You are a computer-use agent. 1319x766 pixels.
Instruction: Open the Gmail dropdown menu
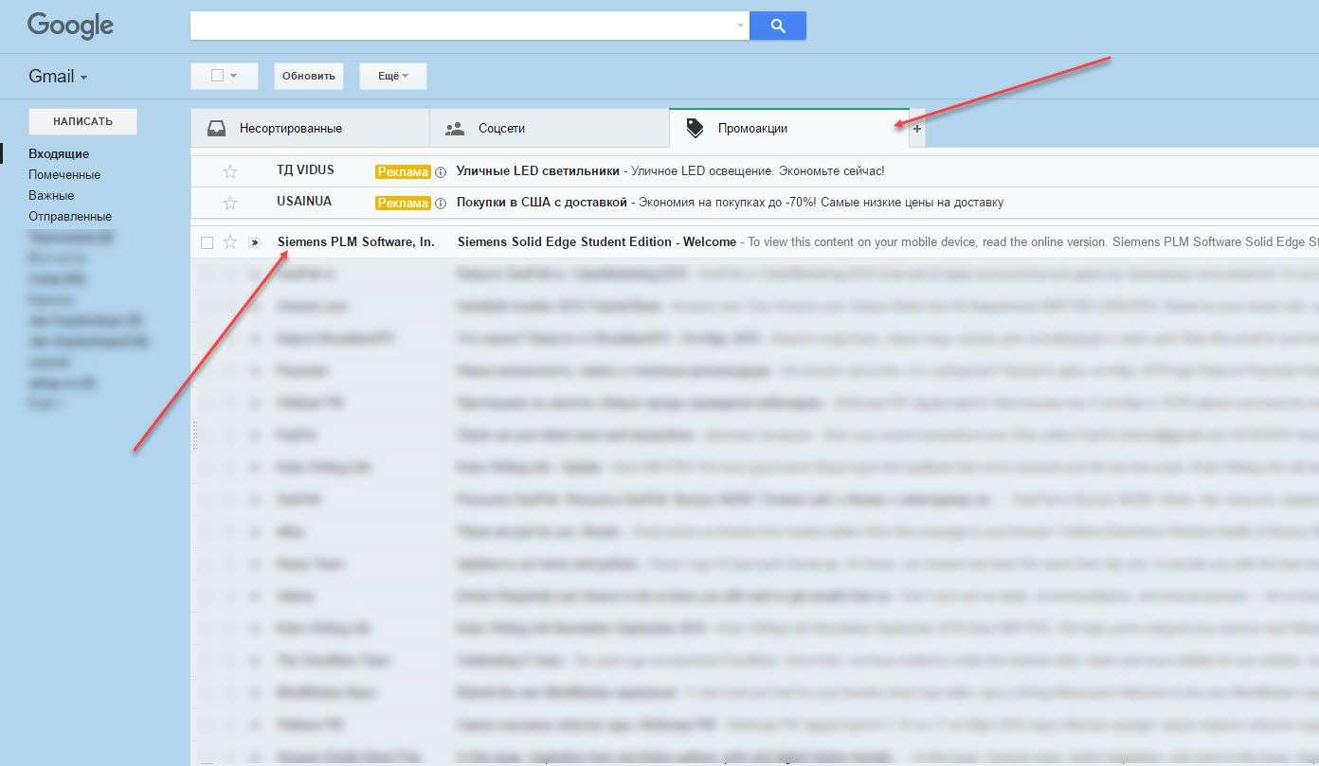(58, 77)
